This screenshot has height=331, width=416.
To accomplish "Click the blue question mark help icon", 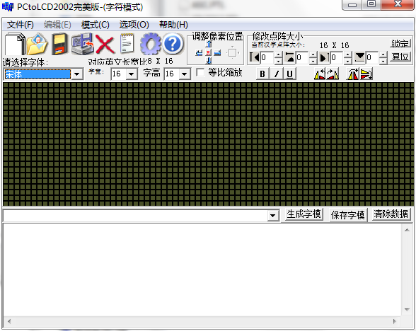I will [173, 44].
